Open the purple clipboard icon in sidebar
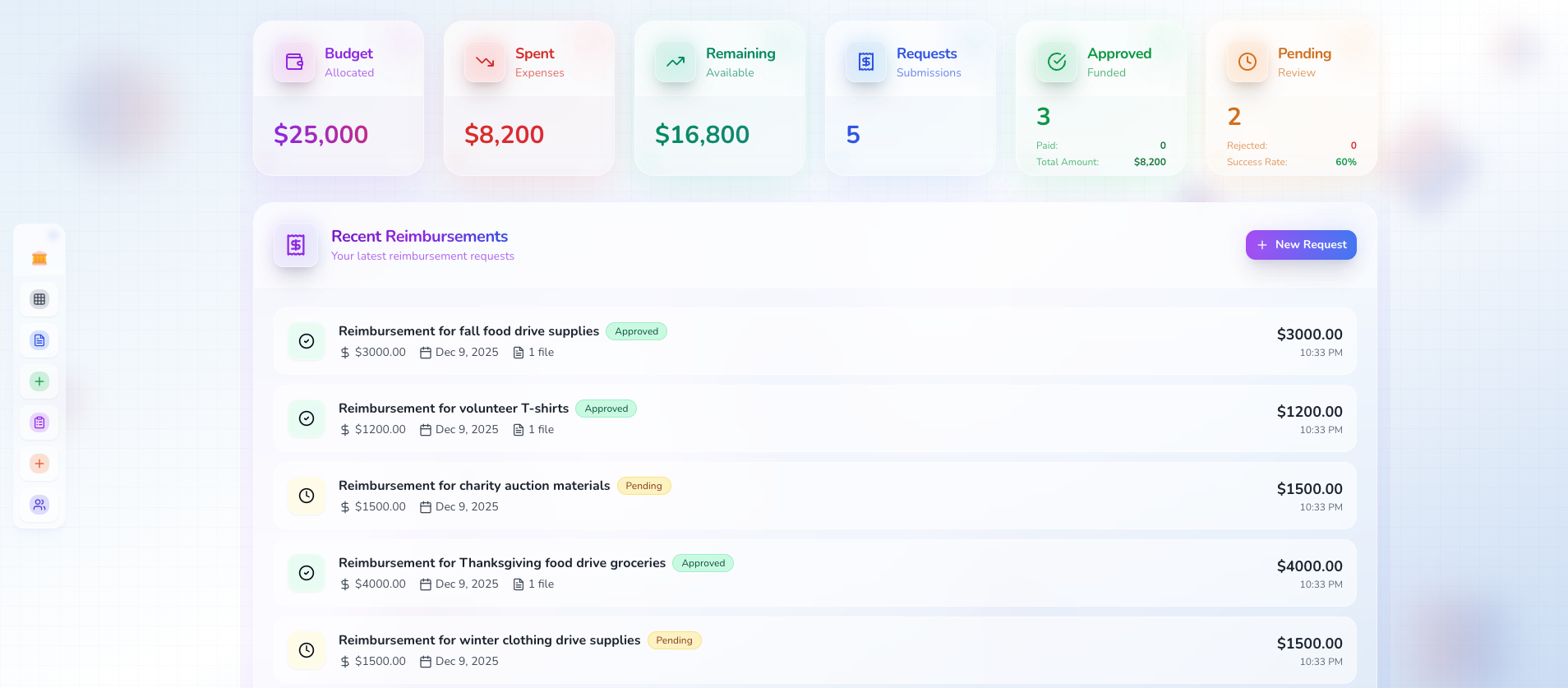The width and height of the screenshot is (1568, 688). pos(39,422)
